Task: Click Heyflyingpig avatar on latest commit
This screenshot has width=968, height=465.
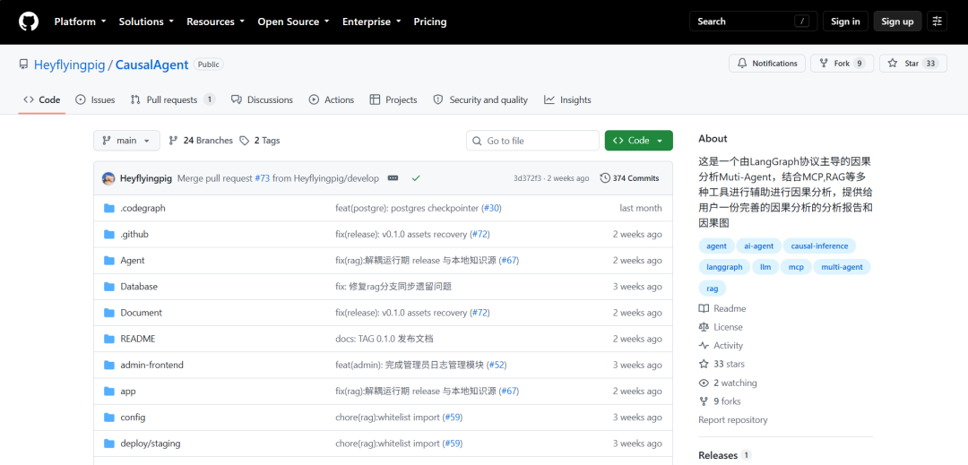Action: (108, 178)
